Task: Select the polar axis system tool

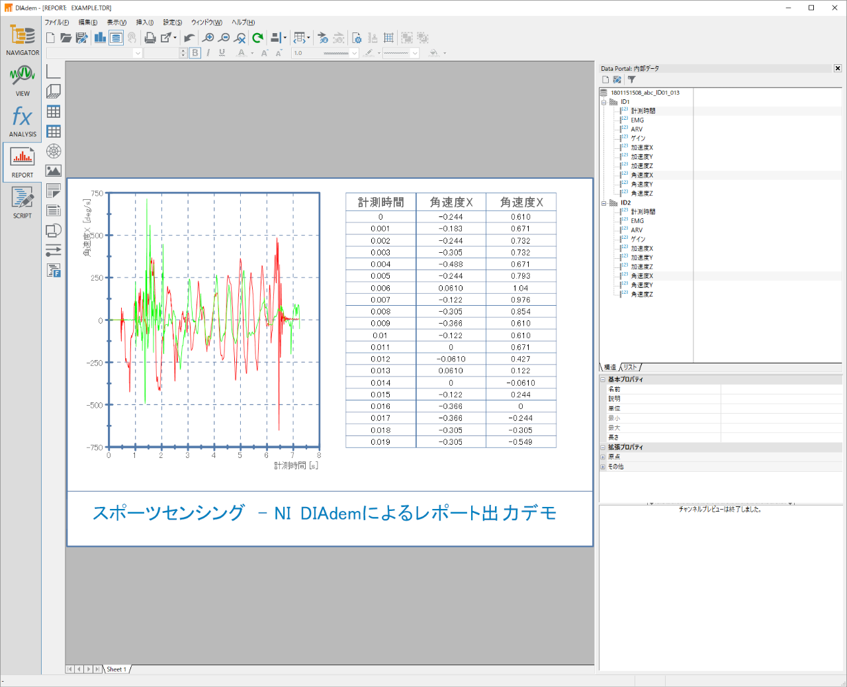Action: pyautogui.click(x=54, y=151)
